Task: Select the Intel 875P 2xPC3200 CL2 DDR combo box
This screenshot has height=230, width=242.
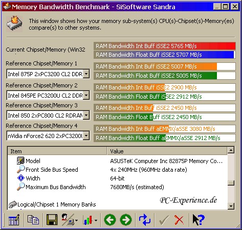Action: click(x=48, y=74)
